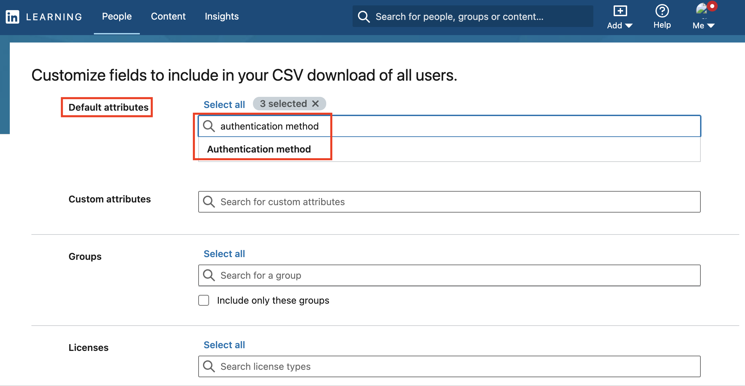Click the search magnifier in top search bar

click(364, 17)
